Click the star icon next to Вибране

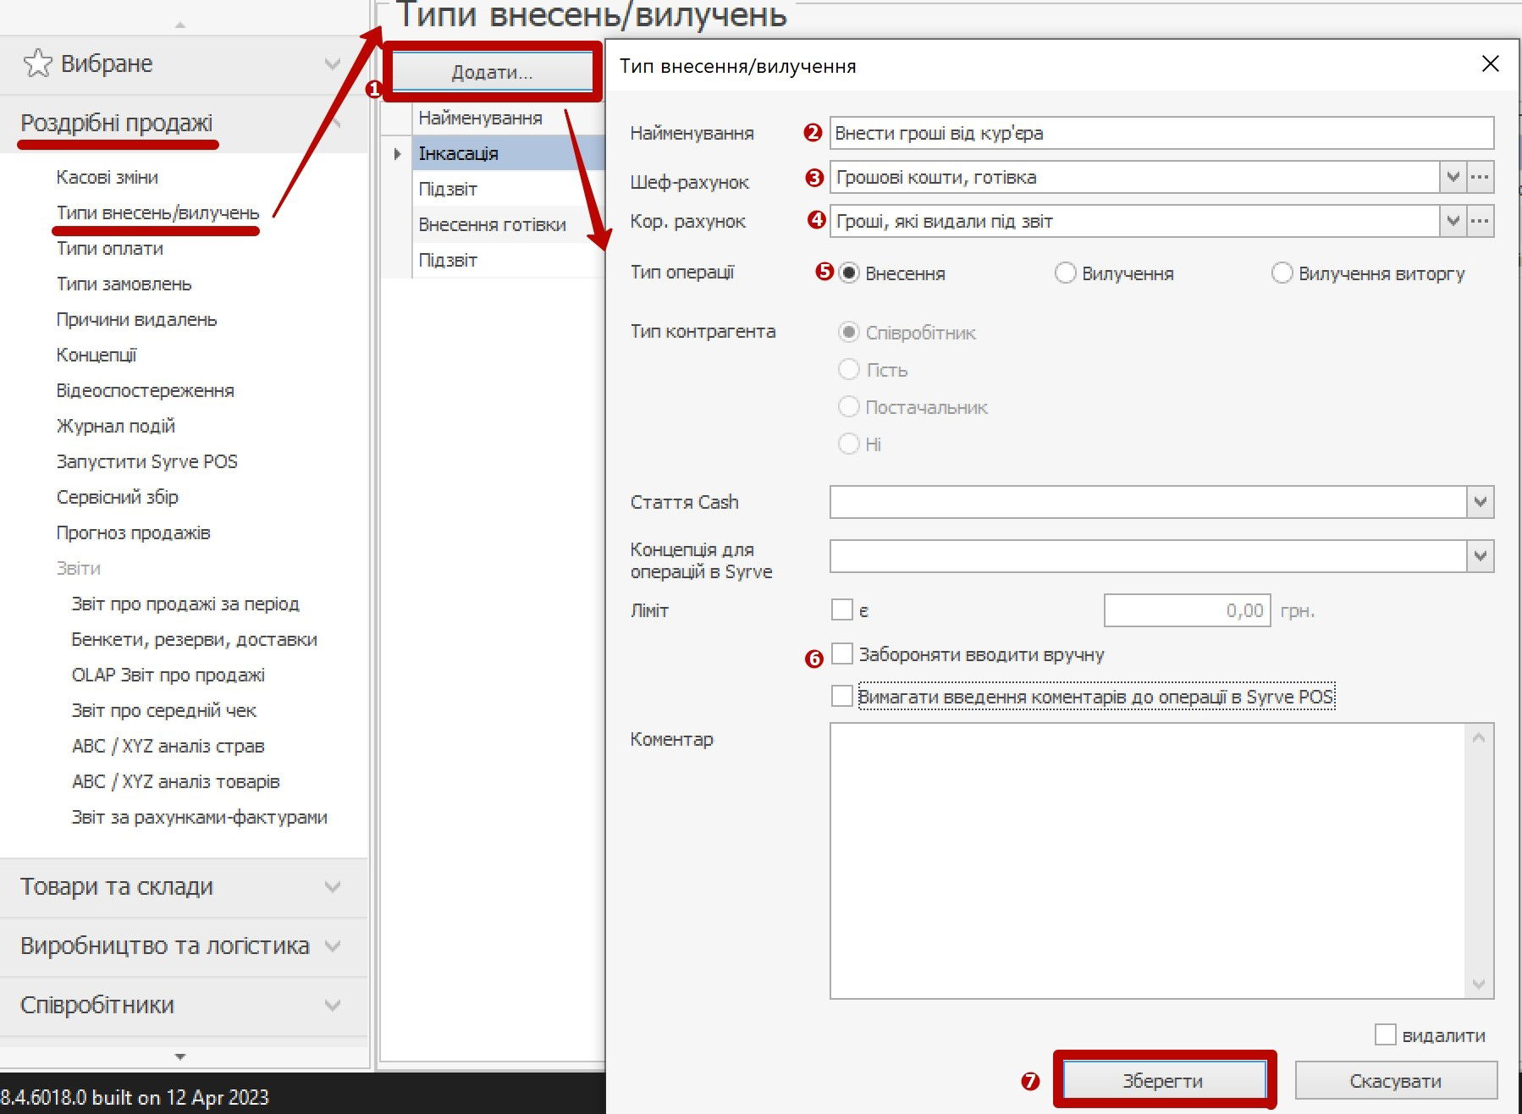tap(37, 63)
